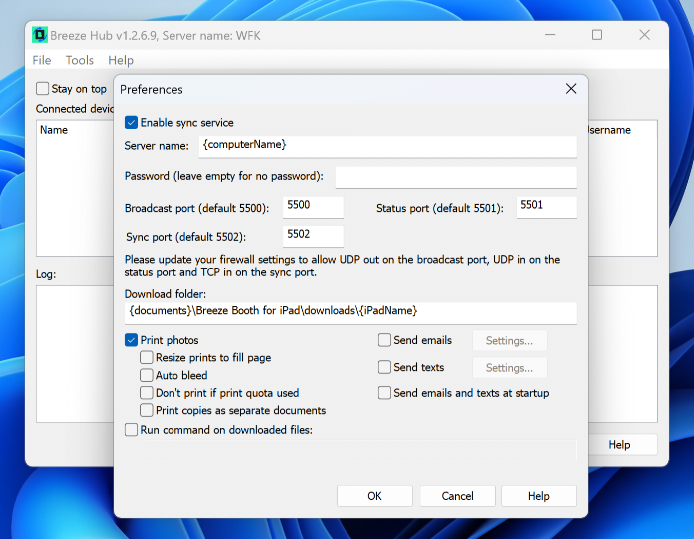
Task: Tick Run command on downloaded files
Action: 131,430
